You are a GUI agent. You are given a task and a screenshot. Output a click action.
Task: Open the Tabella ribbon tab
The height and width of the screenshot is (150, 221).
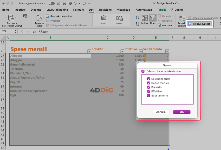click(x=161, y=10)
